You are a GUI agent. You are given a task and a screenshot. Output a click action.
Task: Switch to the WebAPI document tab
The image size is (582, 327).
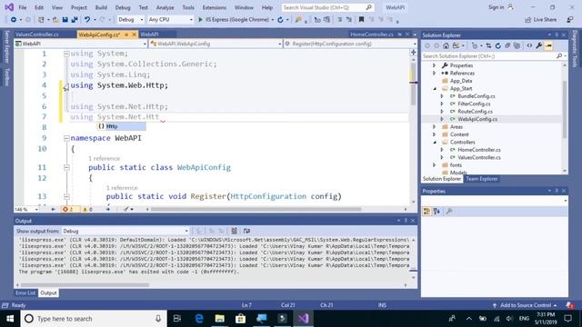pos(149,35)
